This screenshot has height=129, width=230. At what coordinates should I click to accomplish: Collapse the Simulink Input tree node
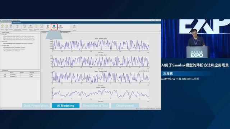(1, 46)
